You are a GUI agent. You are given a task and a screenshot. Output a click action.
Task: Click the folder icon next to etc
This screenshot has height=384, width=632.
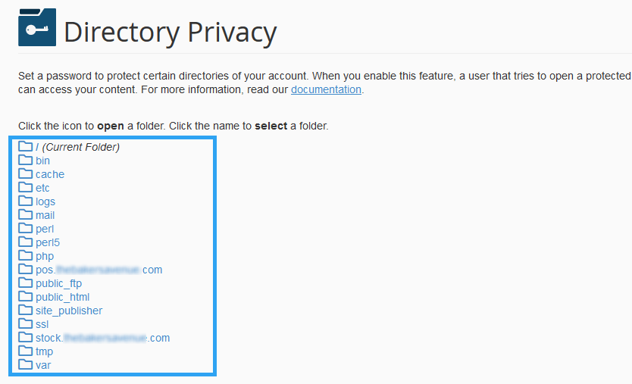(x=26, y=187)
